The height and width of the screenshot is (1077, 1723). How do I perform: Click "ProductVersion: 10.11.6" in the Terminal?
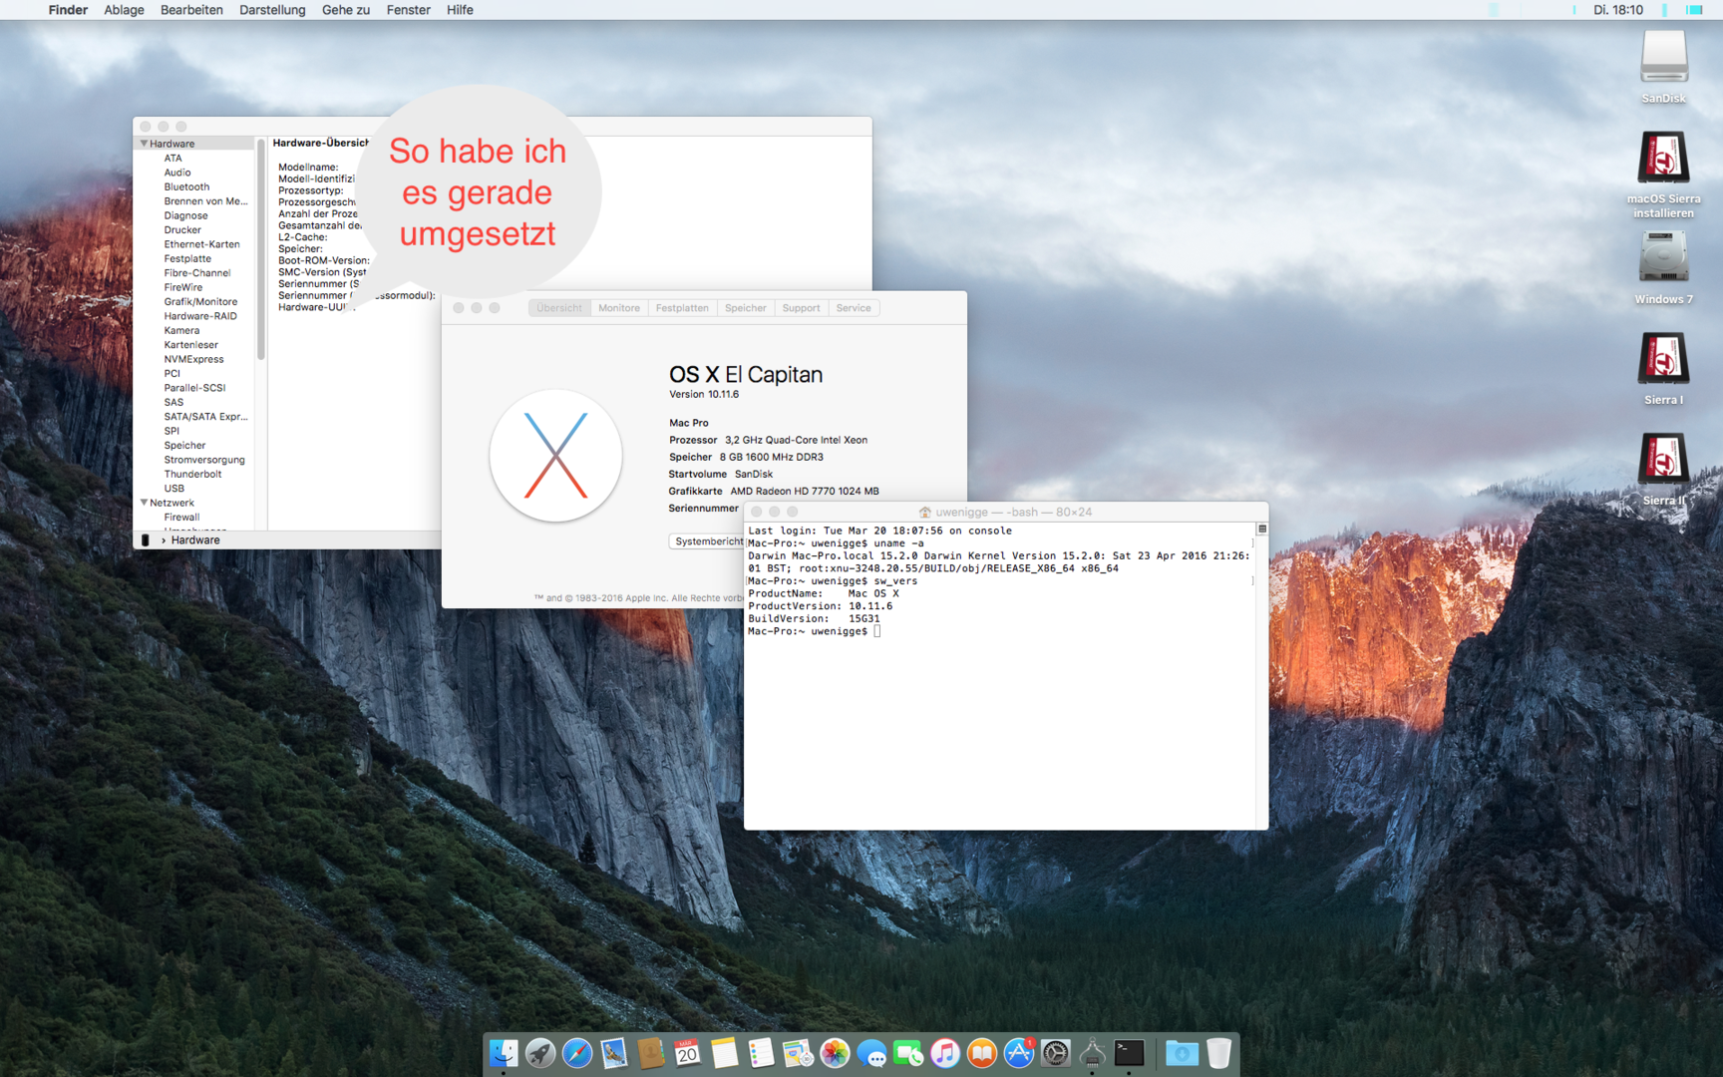821,606
